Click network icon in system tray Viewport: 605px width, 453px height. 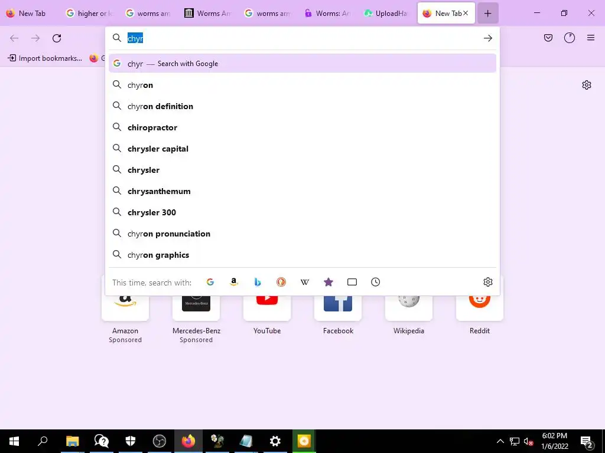[515, 441]
